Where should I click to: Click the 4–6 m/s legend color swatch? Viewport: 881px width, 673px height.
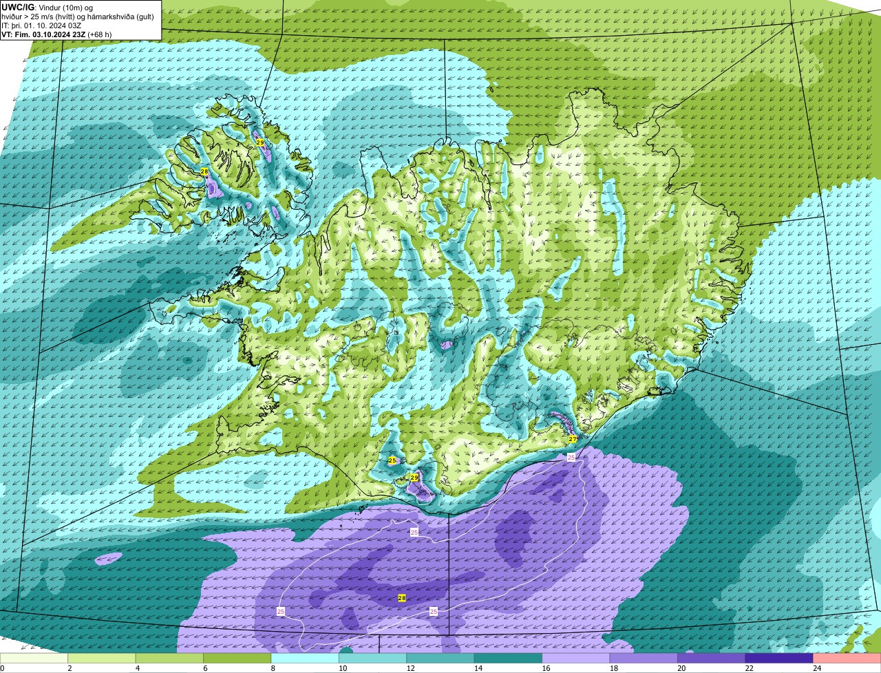pos(170,659)
